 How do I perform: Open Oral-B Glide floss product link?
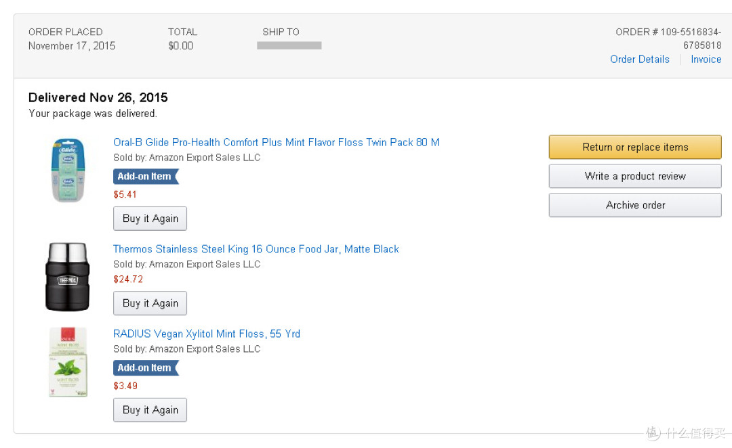click(x=276, y=142)
